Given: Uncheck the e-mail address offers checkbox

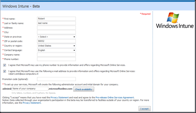Looking at the screenshot, I should coord(5,71).
